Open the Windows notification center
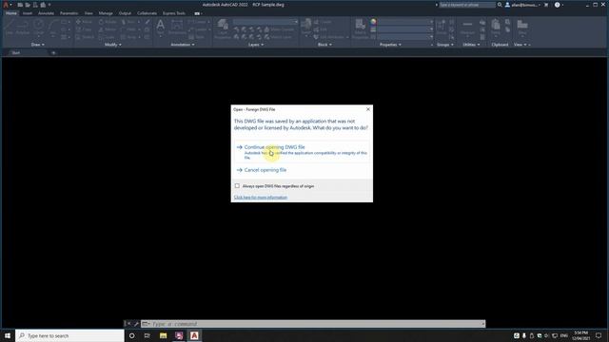Screen dimensions: 609x342 pos(599,335)
